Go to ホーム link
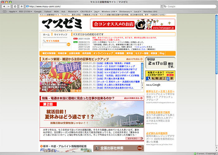Screen dimensions: 218x155 click(46, 34)
